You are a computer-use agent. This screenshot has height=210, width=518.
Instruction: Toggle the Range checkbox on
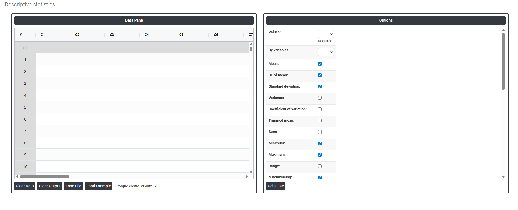320,166
